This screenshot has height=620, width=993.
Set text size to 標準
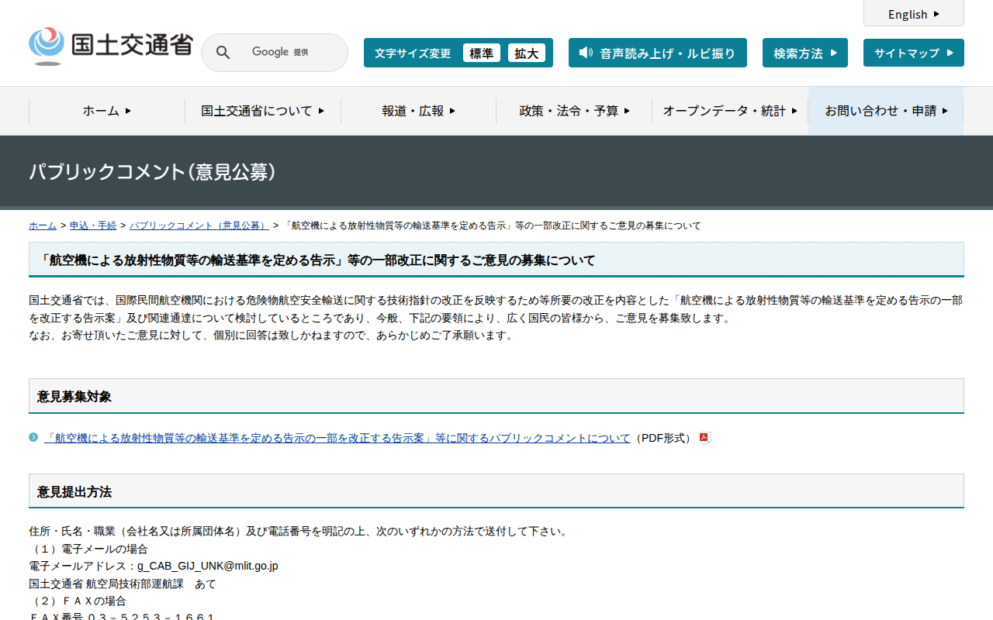click(481, 53)
